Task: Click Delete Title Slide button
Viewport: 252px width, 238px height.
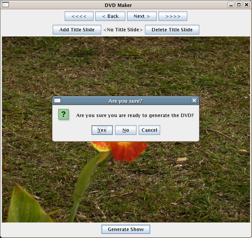Action: tap(172, 29)
